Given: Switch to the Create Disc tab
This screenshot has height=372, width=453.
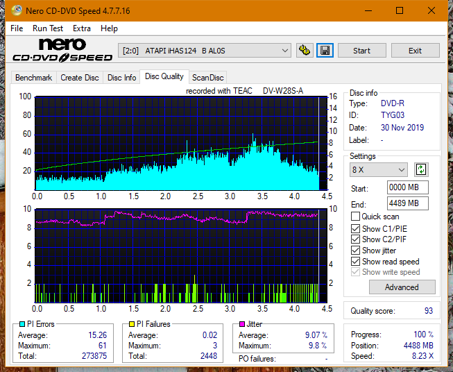Looking at the screenshot, I should [80, 78].
